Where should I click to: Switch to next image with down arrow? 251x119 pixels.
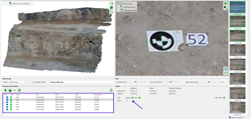121,4
